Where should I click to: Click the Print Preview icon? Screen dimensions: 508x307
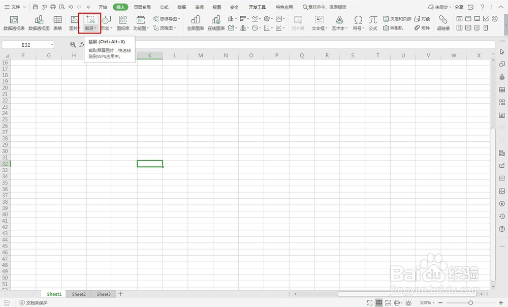62,7
